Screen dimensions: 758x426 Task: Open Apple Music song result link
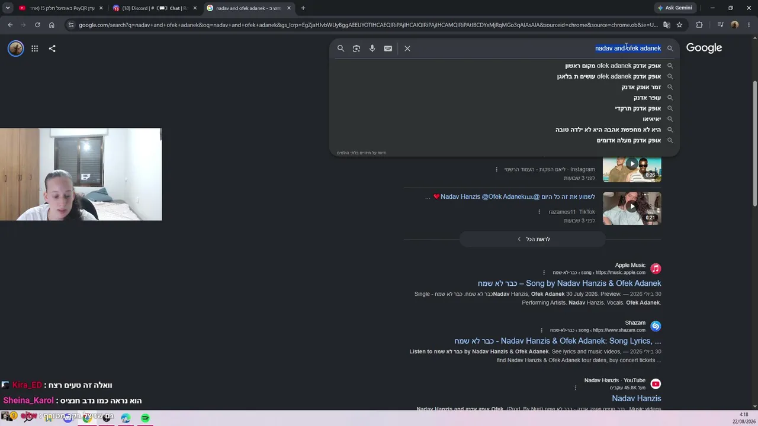click(569, 283)
